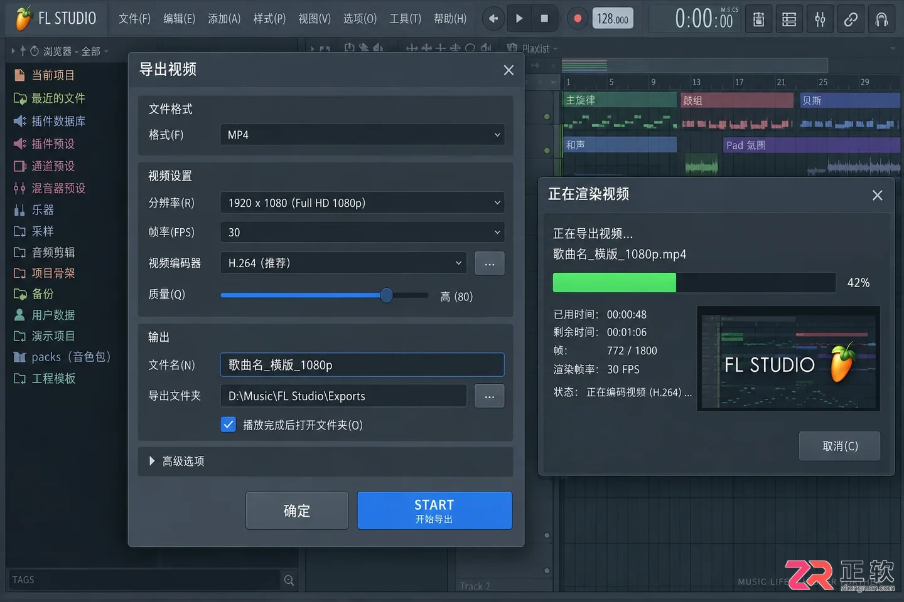The height and width of the screenshot is (602, 904).
Task: Open 最近的文件 in the browser
Action: coord(50,98)
